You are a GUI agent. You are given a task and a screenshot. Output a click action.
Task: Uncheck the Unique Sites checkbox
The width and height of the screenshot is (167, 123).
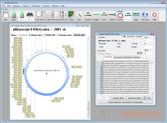point(30,35)
